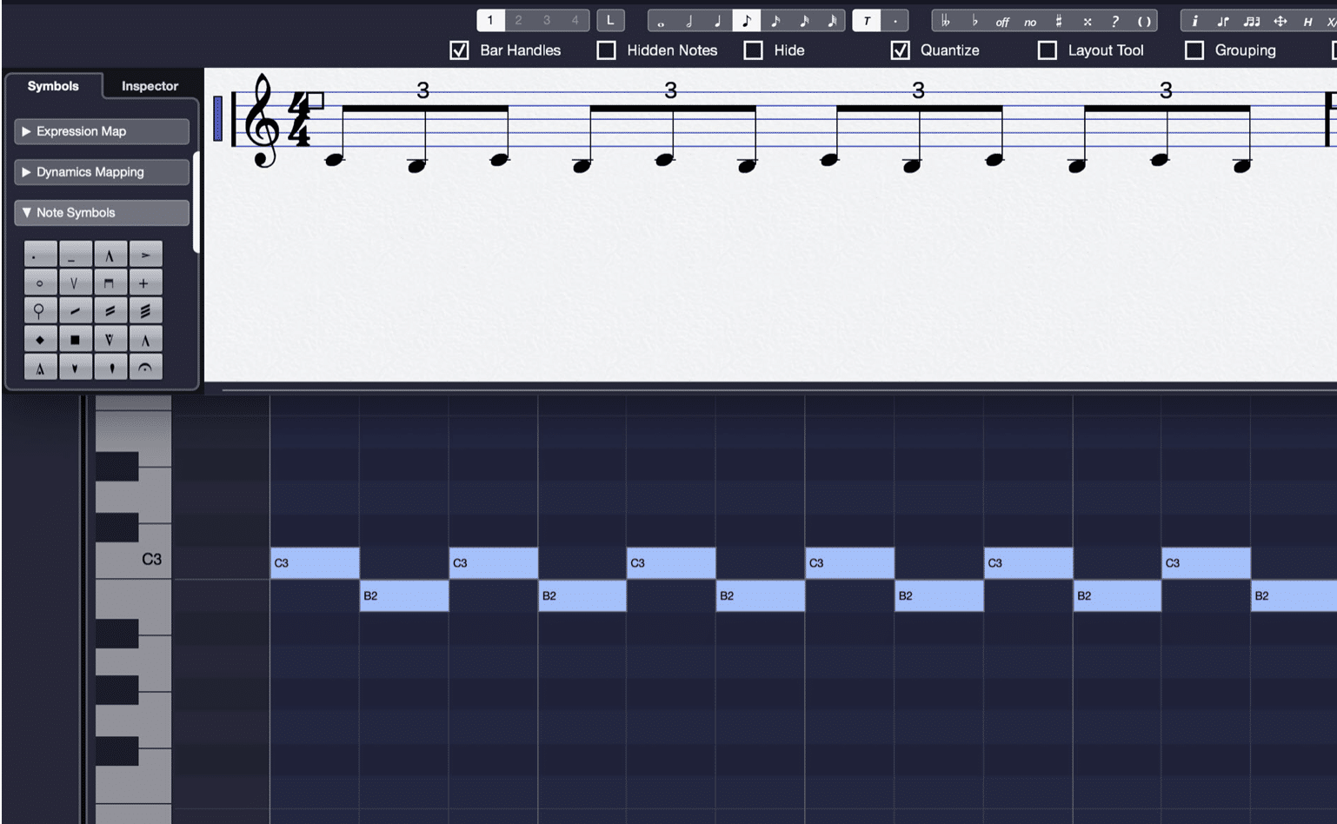Viewport: 1337px width, 824px height.
Task: Click the blue staff handle bar
Action: coord(217,118)
